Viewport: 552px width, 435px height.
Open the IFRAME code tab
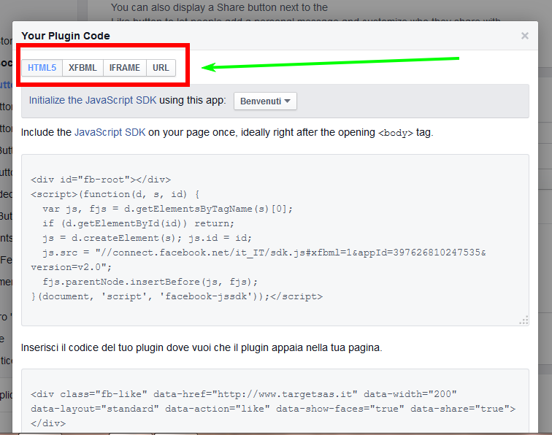pyautogui.click(x=125, y=68)
